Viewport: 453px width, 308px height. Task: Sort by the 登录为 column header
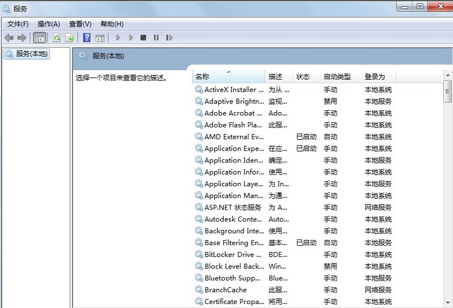coord(378,76)
